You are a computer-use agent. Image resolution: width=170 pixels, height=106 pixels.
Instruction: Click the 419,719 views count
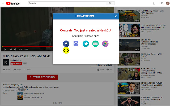104,65
